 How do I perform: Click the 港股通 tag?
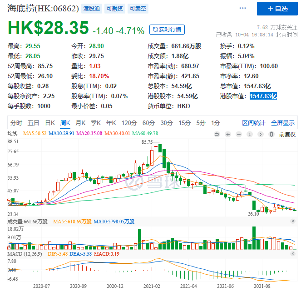[x=92, y=9]
